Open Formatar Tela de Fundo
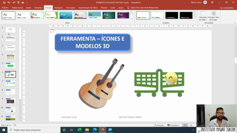 (x=213, y=16)
